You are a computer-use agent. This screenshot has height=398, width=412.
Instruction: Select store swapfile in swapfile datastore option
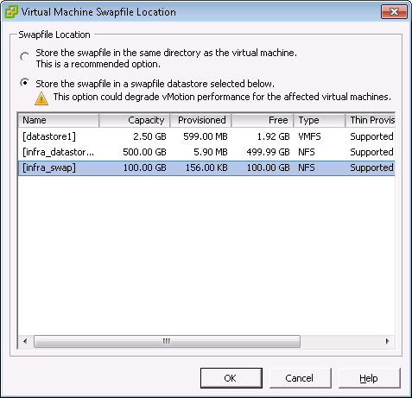coord(25,83)
